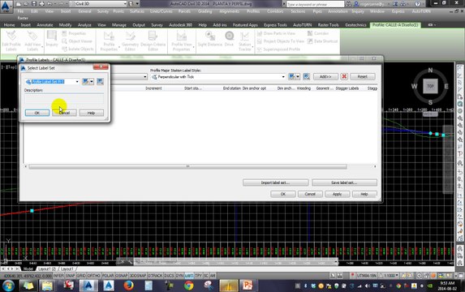Toggle OSNAP in the status bar
This screenshot has height=292, width=465.
122,276
